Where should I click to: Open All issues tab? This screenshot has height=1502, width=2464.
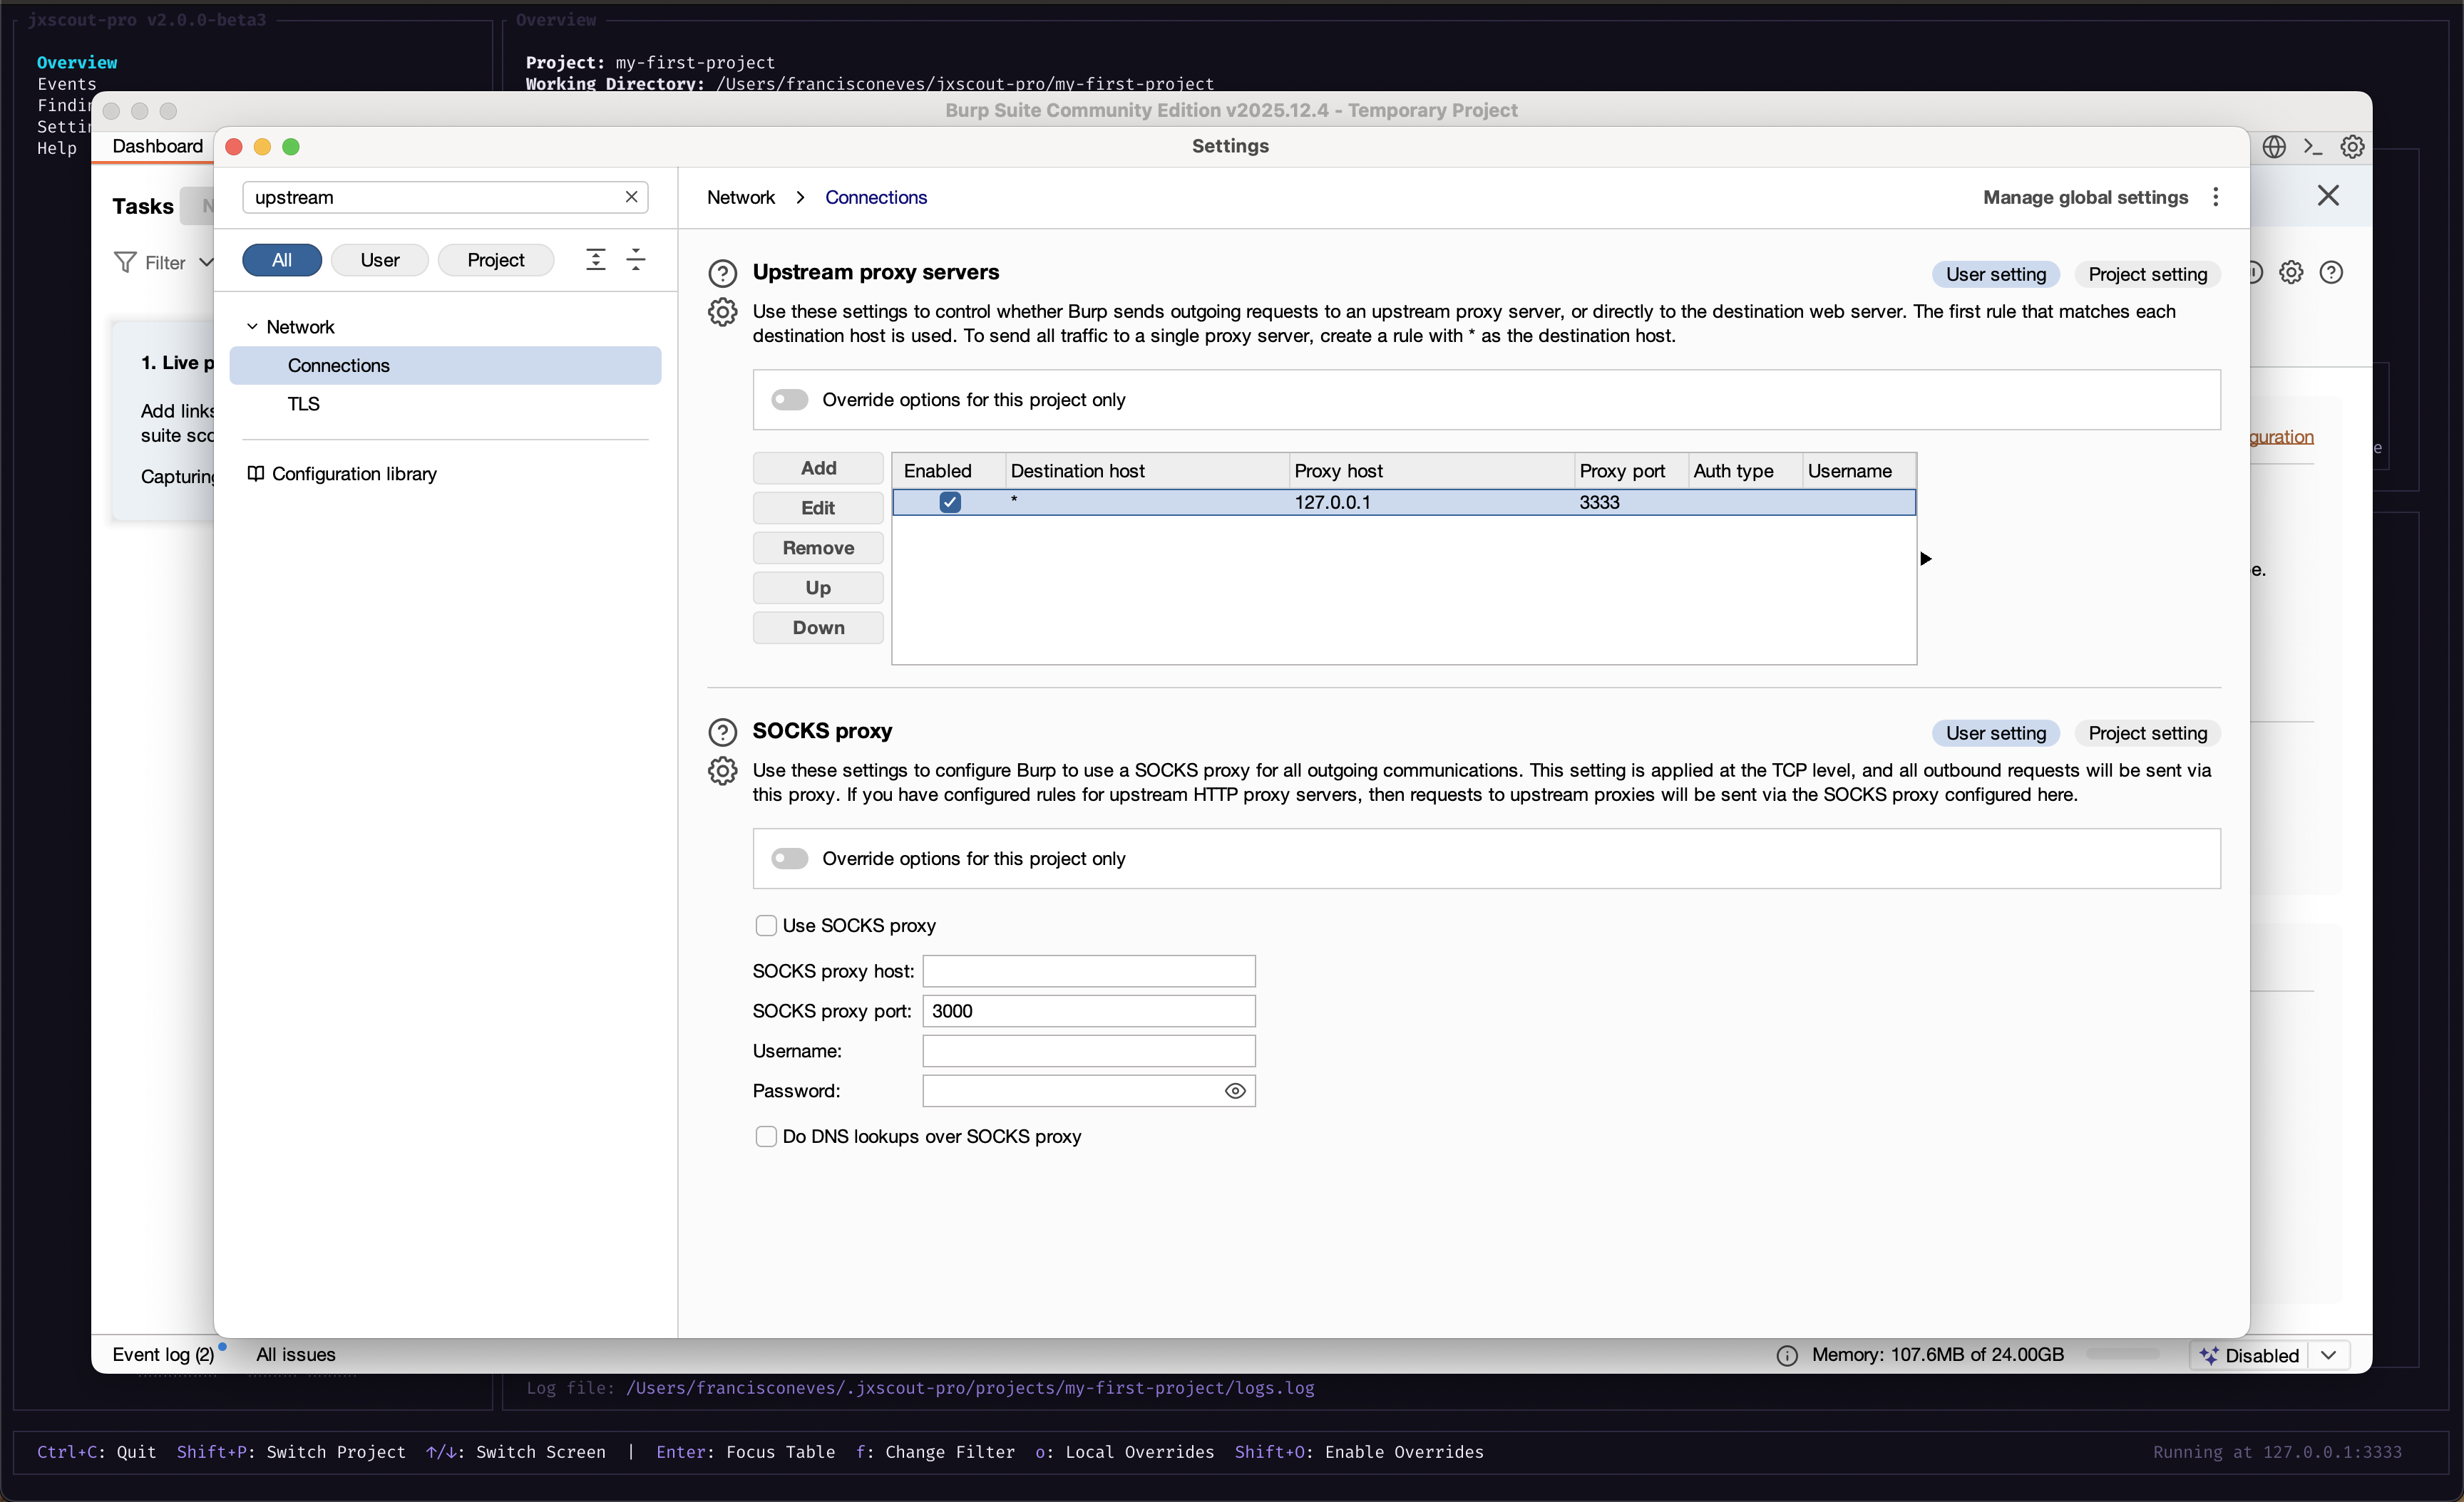click(296, 1354)
